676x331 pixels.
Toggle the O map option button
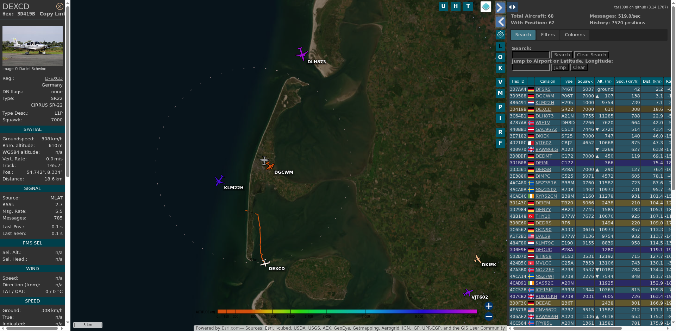click(500, 57)
